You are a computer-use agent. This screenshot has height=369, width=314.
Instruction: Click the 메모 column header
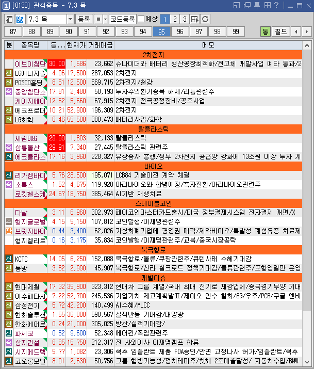coord(208,45)
